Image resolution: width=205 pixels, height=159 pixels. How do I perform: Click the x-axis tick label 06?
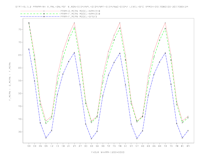(40, 146)
